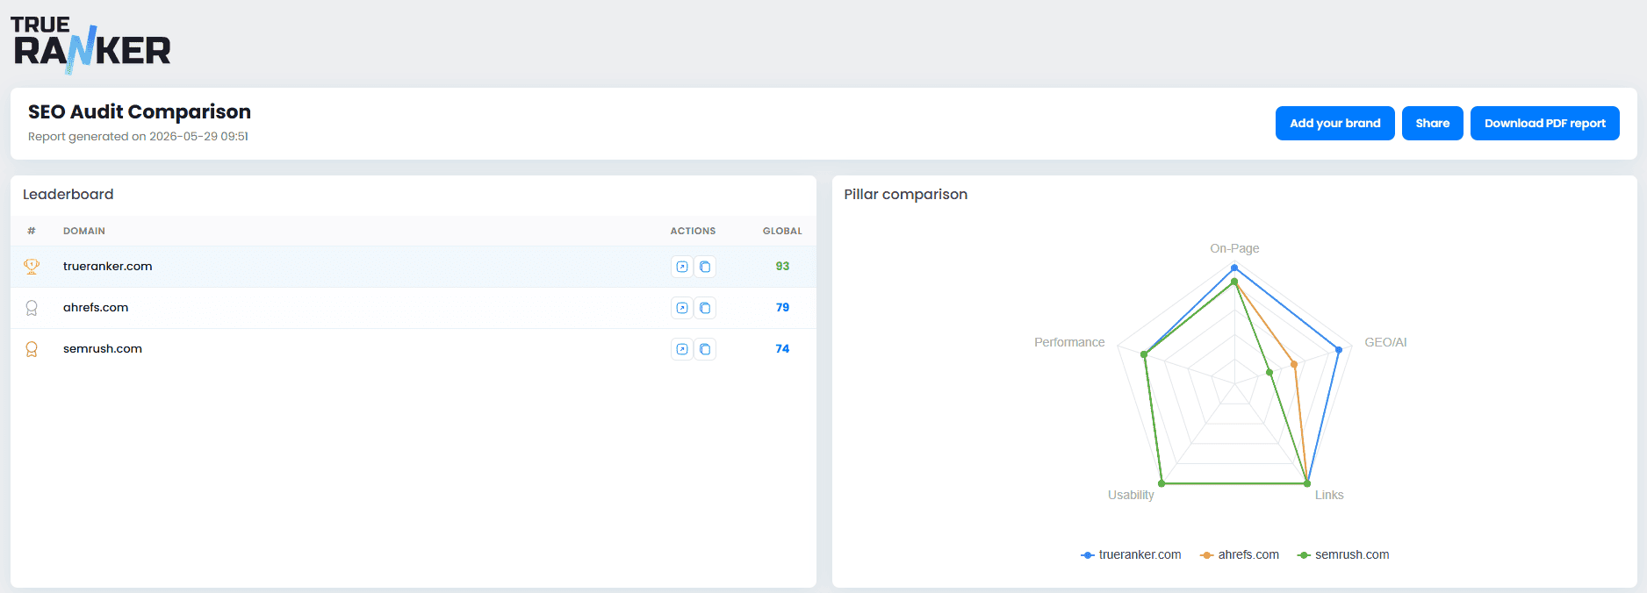This screenshot has width=1647, height=593.
Task: Download the PDF report
Action: click(1544, 123)
